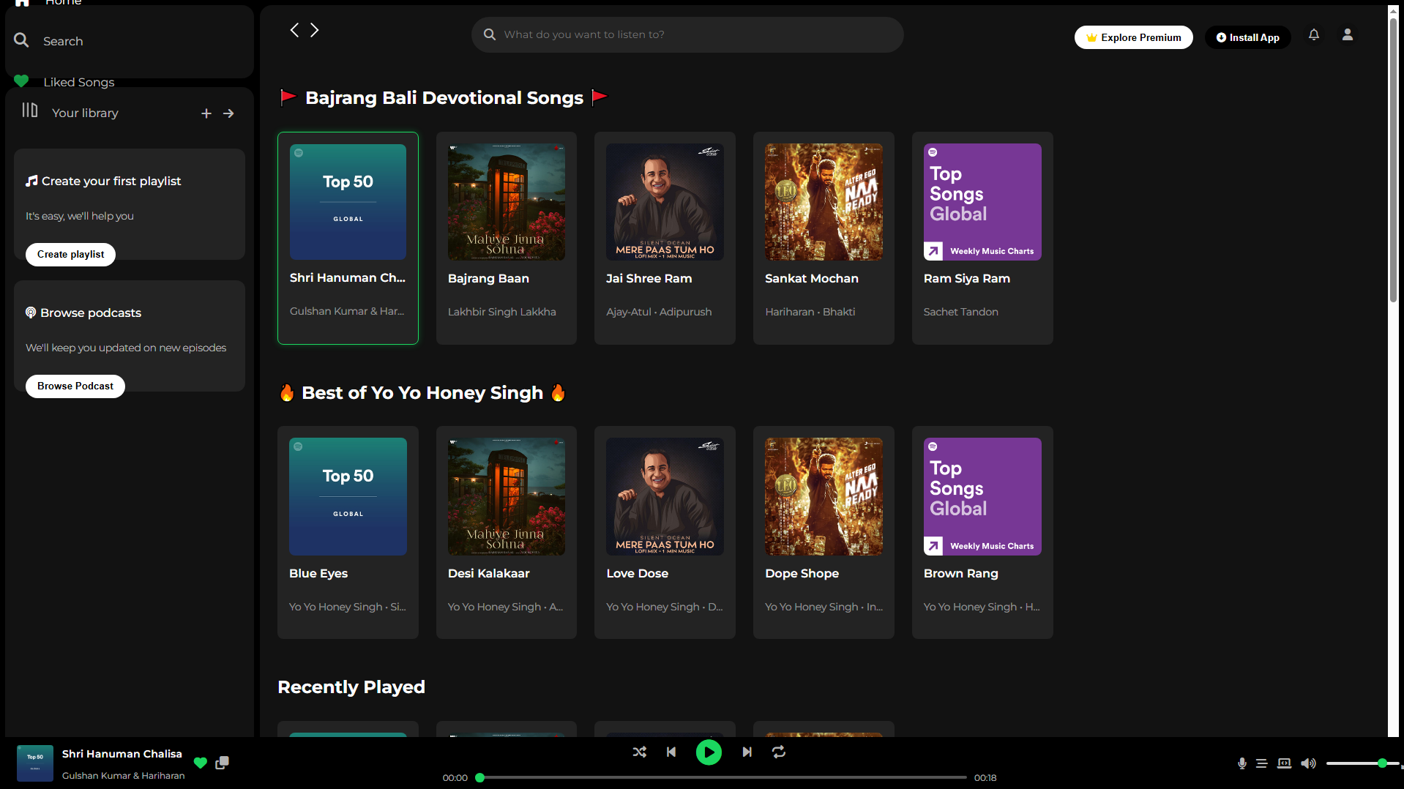The image size is (1404, 789).
Task: Toggle shuffle playback
Action: 640,752
